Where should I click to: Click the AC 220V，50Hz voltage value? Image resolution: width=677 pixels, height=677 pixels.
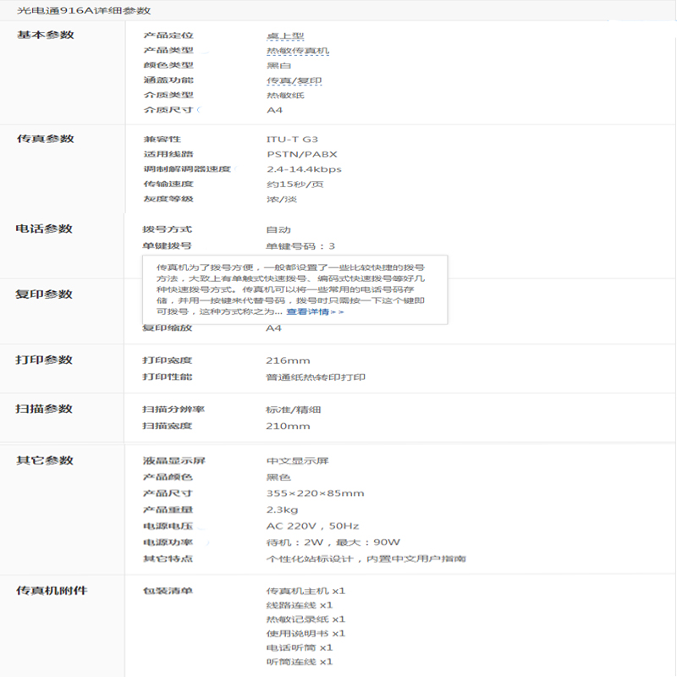[x=312, y=526]
